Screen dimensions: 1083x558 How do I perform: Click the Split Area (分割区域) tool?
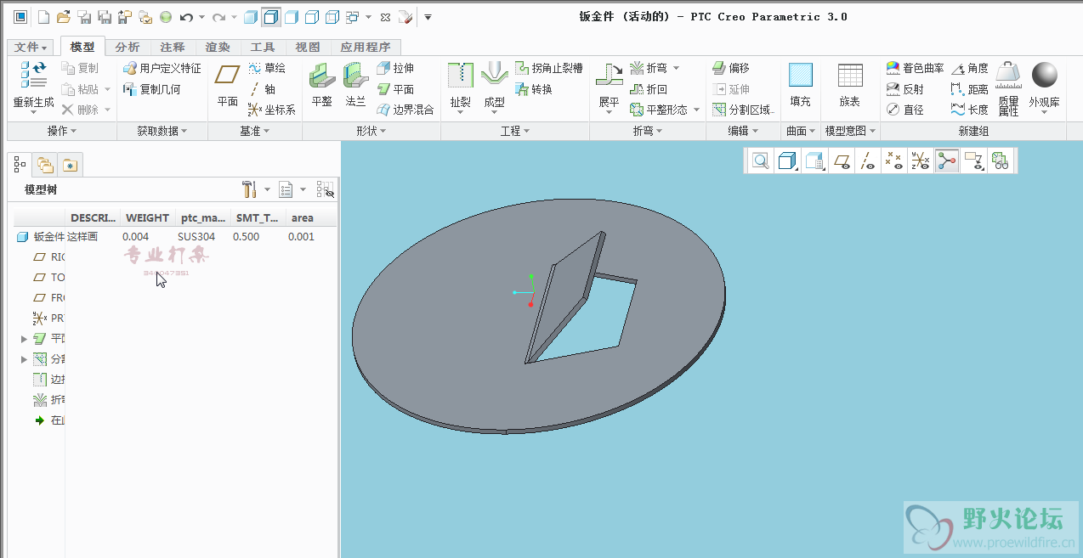pos(743,110)
